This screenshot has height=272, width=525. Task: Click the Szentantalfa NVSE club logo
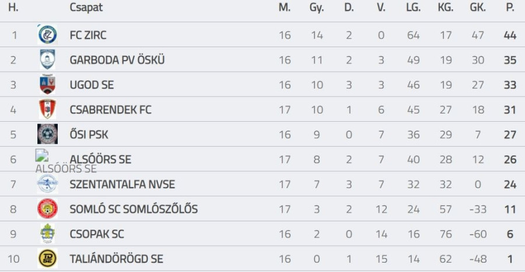[47, 185]
